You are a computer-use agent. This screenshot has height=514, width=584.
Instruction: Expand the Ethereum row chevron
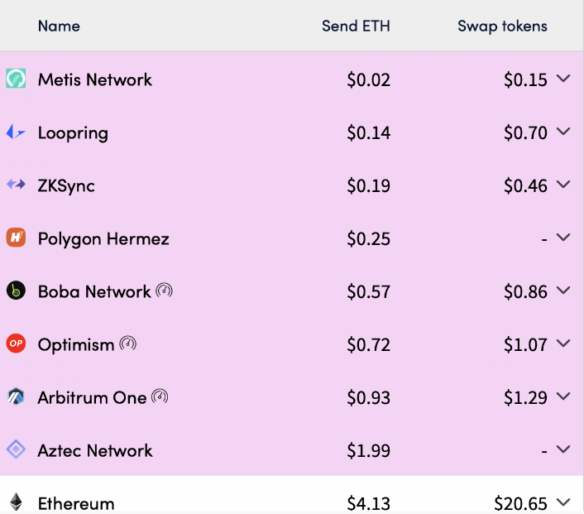[x=563, y=502]
